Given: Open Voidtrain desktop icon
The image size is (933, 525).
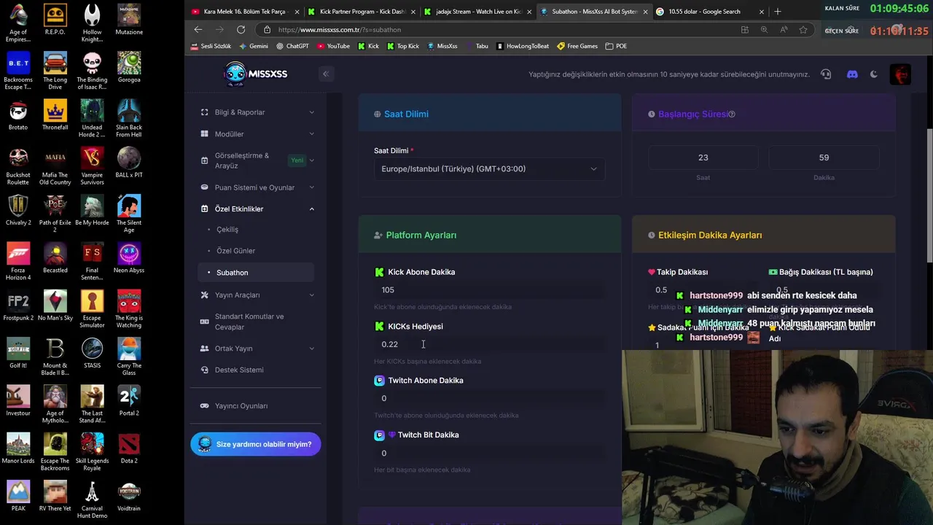Looking at the screenshot, I should click(x=129, y=496).
